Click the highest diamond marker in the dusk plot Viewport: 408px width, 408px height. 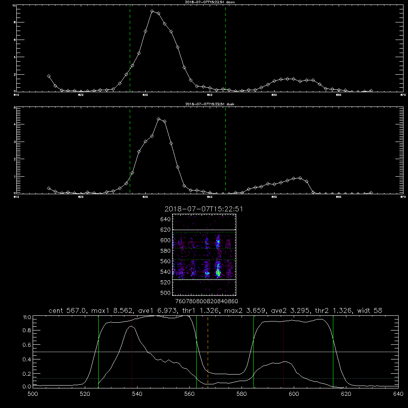[x=159, y=119]
